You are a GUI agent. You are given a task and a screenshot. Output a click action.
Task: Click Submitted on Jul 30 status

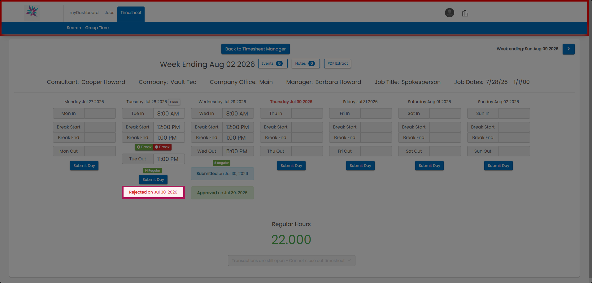pyautogui.click(x=222, y=174)
